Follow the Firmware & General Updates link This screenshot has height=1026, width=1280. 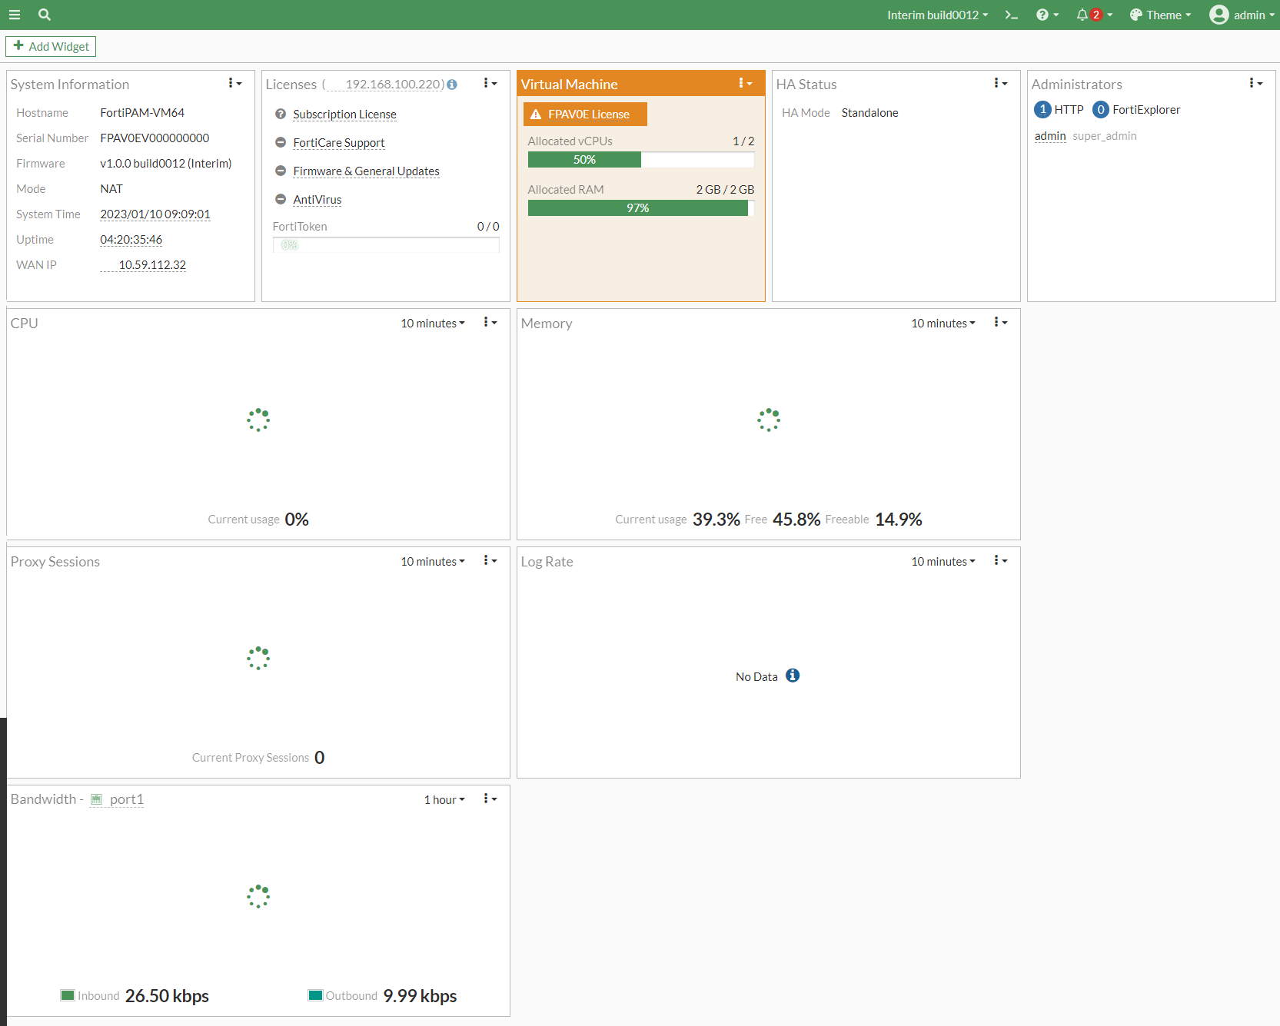click(x=365, y=171)
